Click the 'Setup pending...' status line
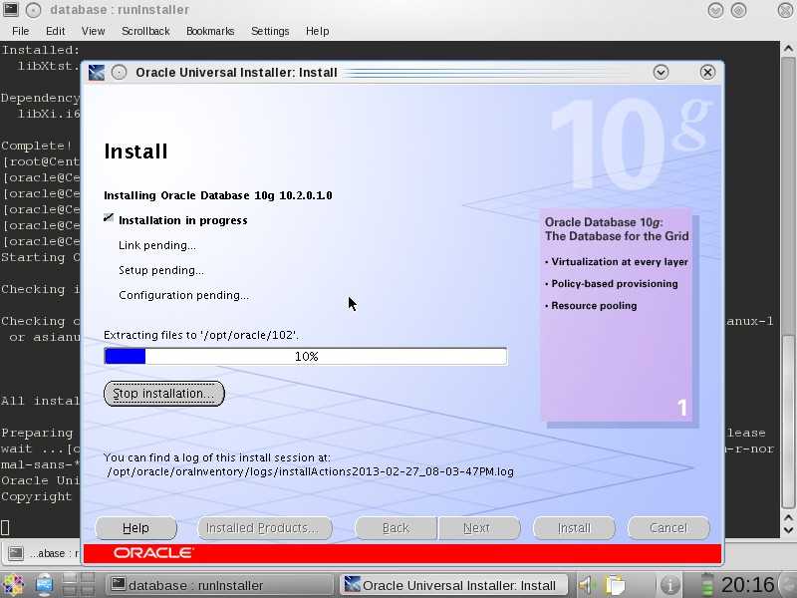This screenshot has width=797, height=598. click(161, 270)
